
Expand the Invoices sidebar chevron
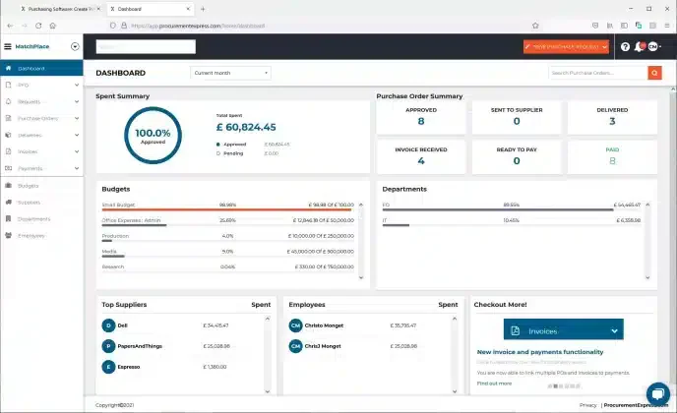tap(77, 151)
